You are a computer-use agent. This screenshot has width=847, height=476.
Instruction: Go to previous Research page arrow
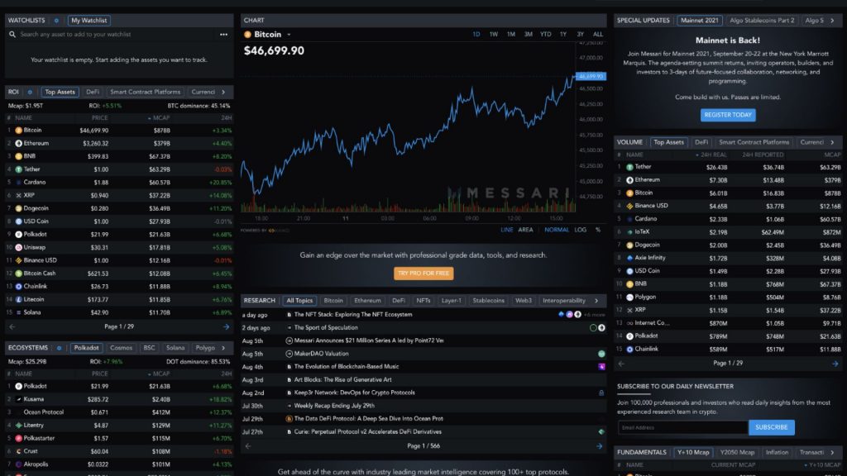[248, 446]
